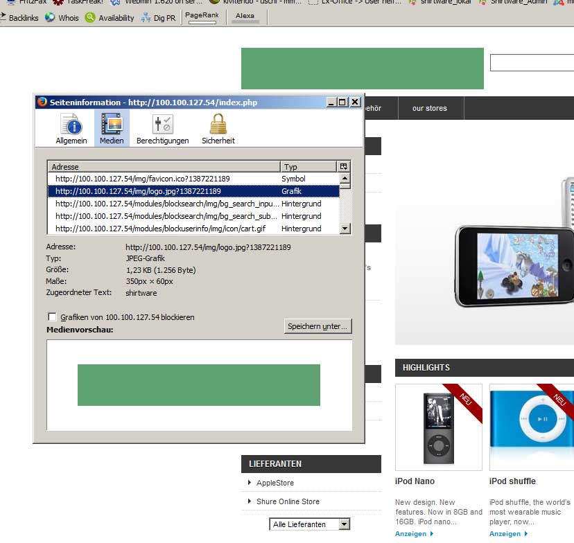Viewport: 574px width, 543px height.
Task: Select the favicon.ico row in media list
Action: pyautogui.click(x=193, y=179)
